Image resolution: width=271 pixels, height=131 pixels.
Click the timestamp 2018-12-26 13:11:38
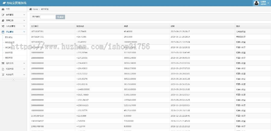click(x=180, y=111)
